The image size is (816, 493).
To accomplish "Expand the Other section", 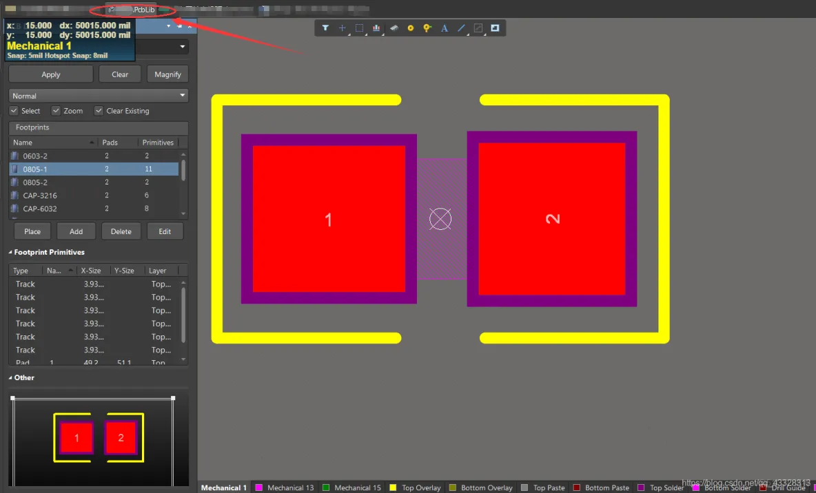I will (x=10, y=377).
